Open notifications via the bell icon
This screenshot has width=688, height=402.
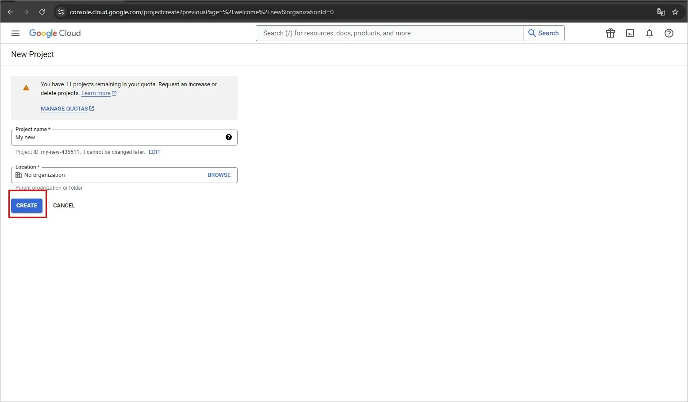[x=649, y=33]
